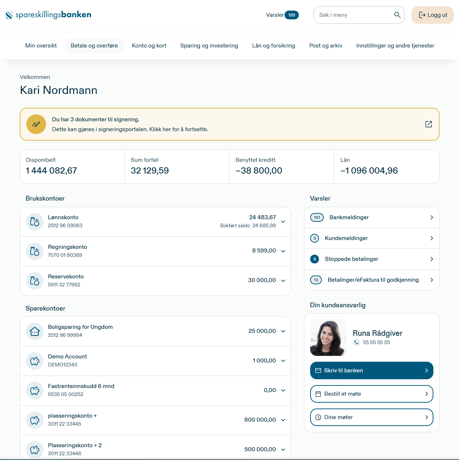Screen dimensions: 459x460
Task: Click the Sum forfall summary card
Action: pyautogui.click(x=177, y=167)
